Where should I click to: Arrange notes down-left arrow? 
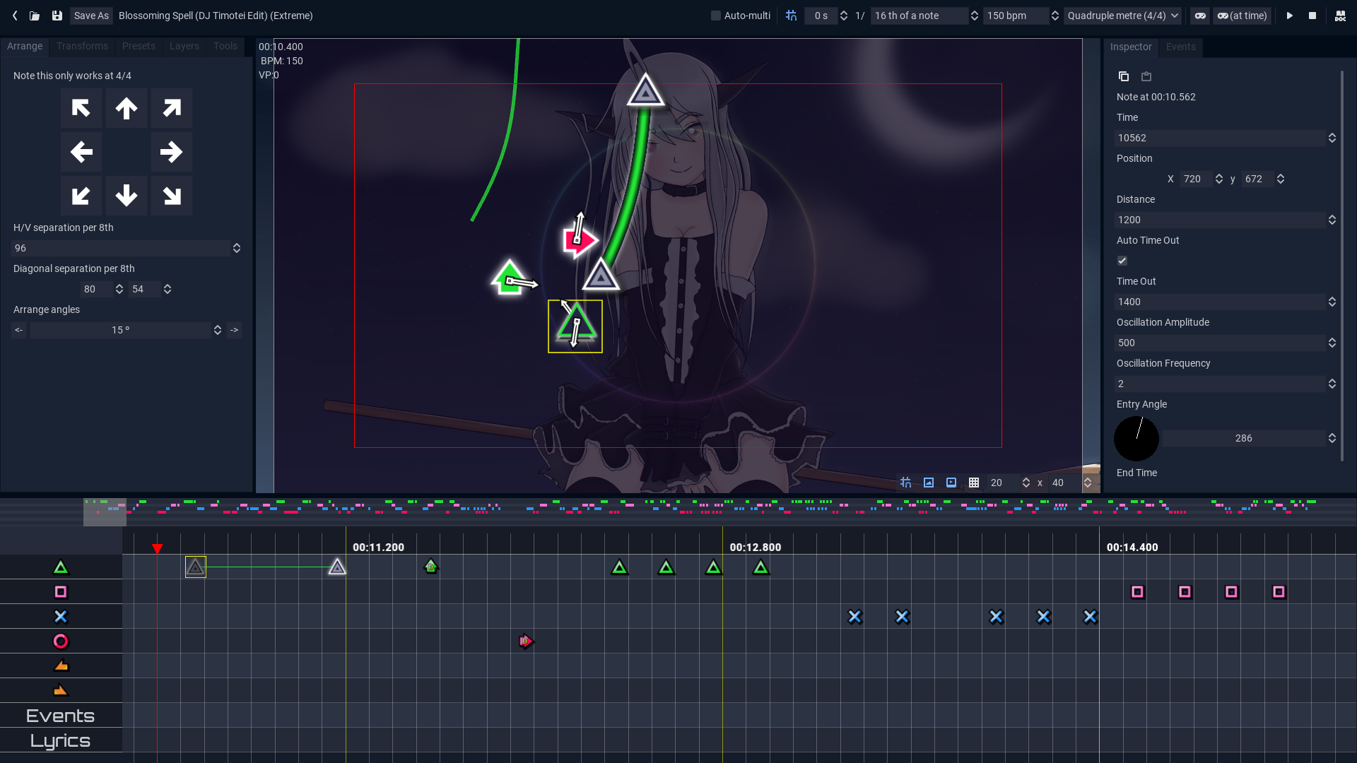81,196
